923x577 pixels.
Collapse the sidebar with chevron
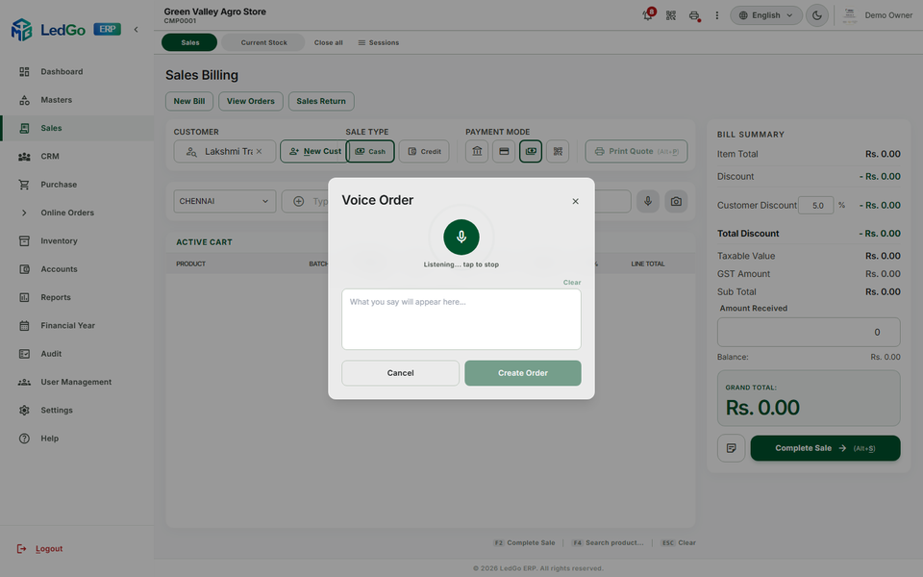point(136,30)
